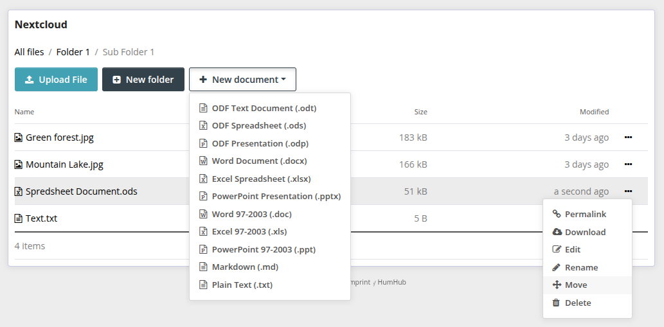Toggle actions menu for Spredsheet Document.ods
This screenshot has width=664, height=327.
click(x=628, y=191)
